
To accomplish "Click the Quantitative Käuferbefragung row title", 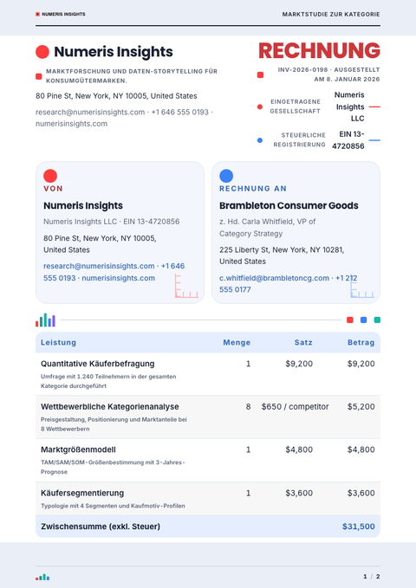I will pyautogui.click(x=98, y=364).
